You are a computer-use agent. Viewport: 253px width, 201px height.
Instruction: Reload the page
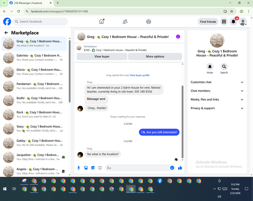19,11
